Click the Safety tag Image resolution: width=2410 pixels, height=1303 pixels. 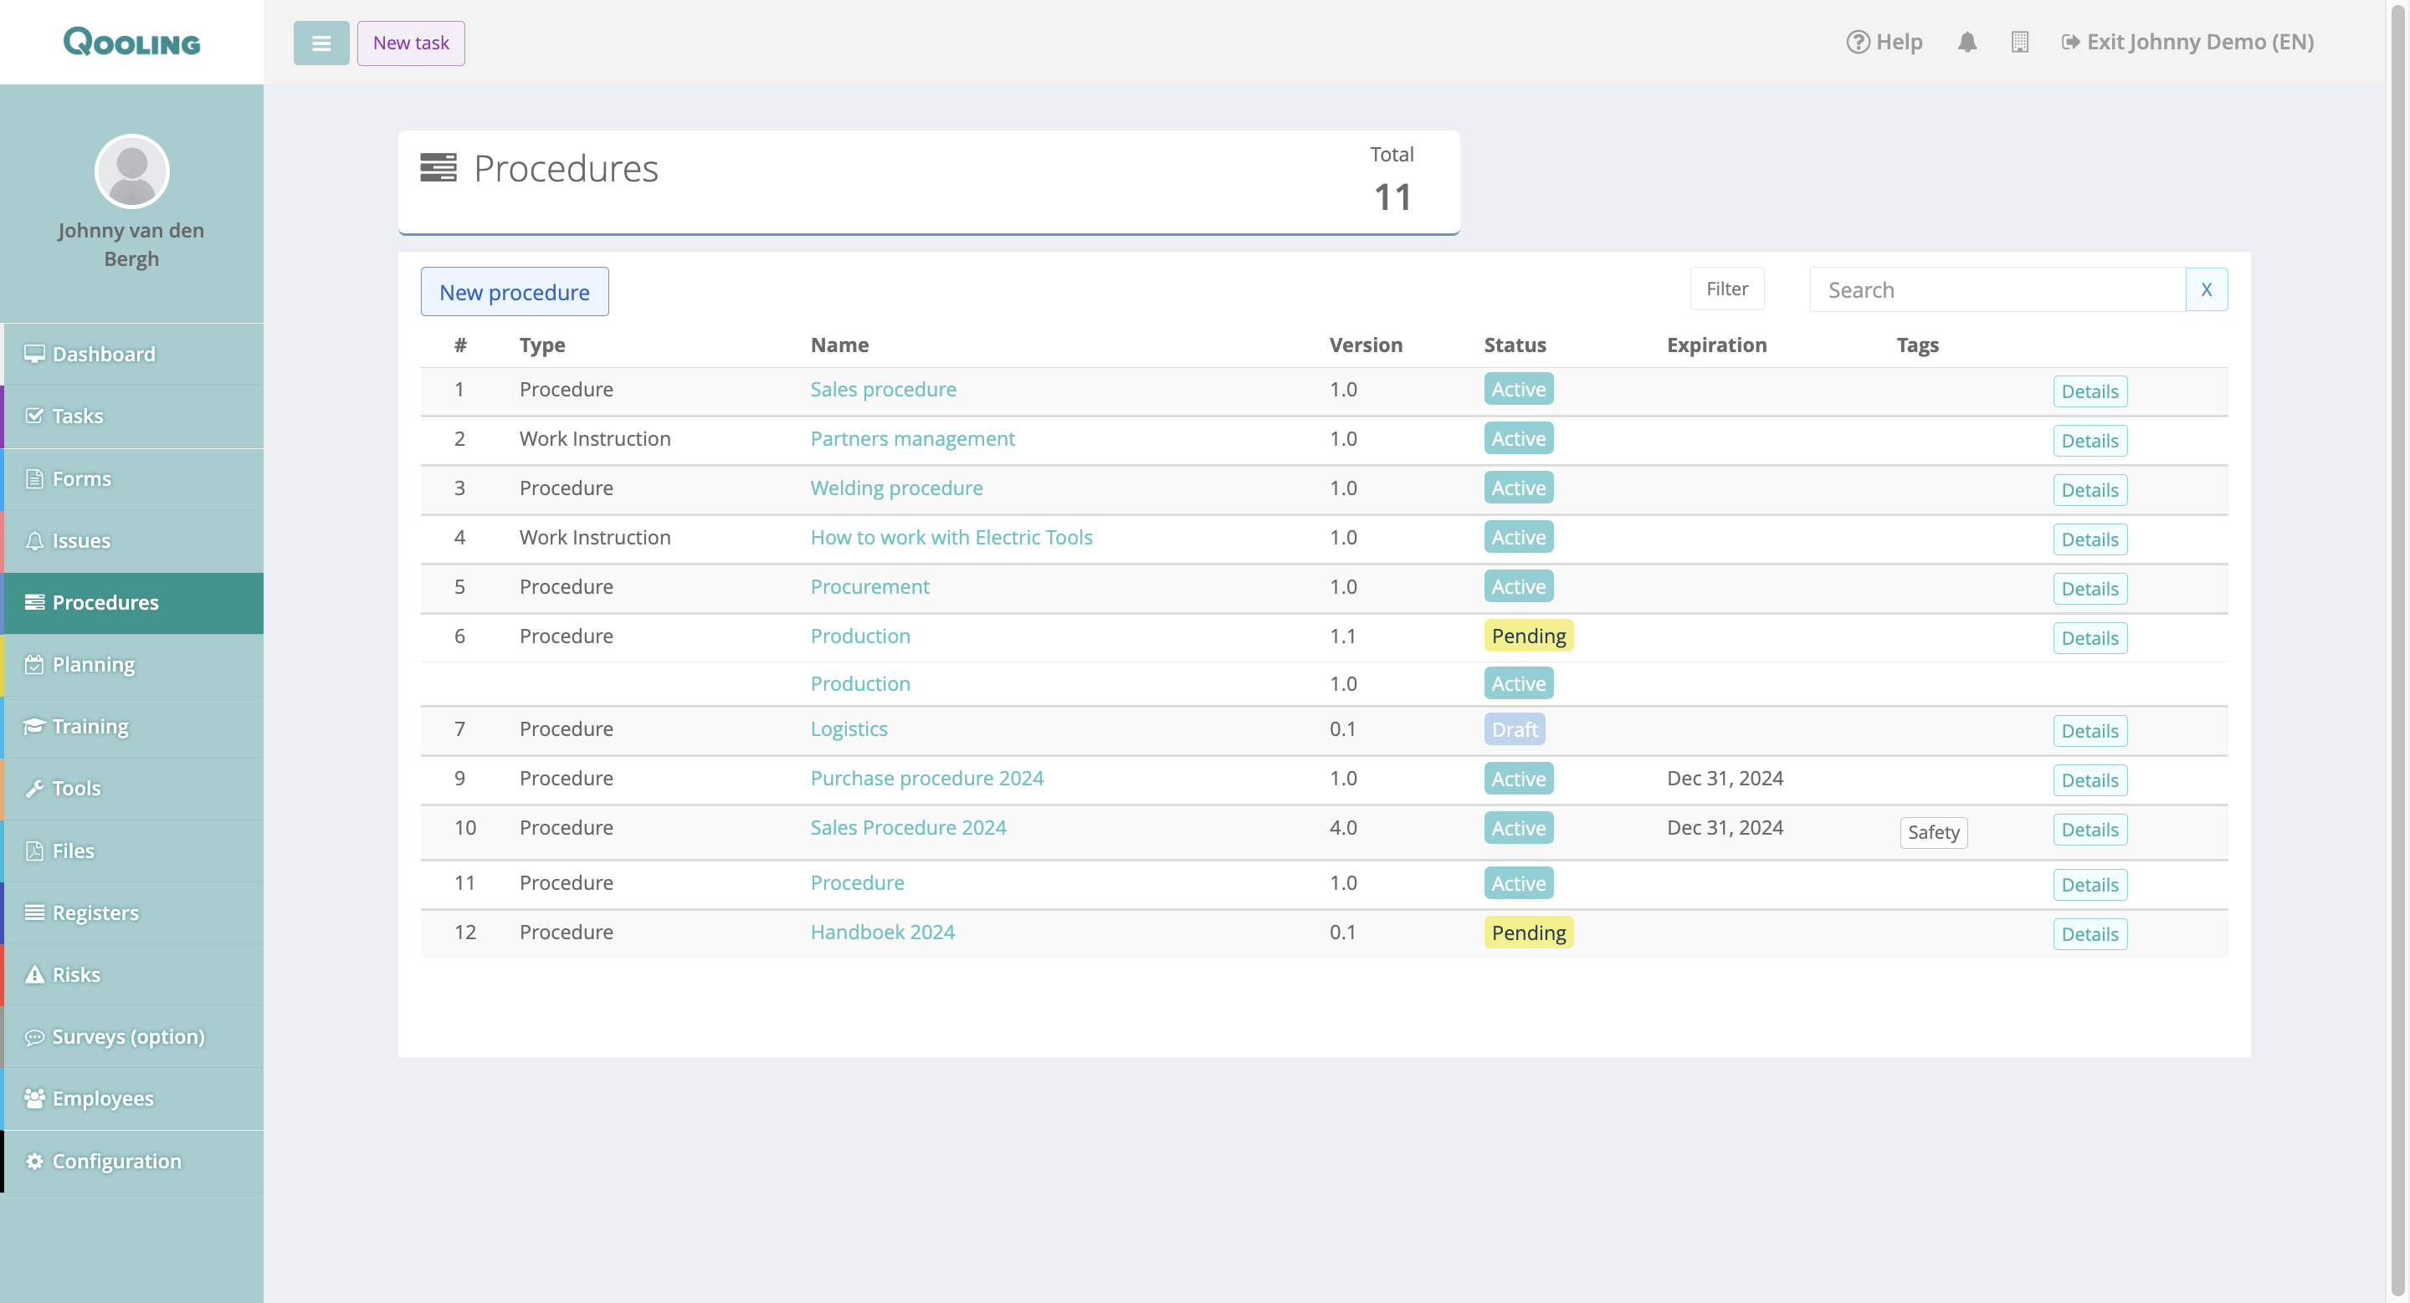pyautogui.click(x=1933, y=832)
